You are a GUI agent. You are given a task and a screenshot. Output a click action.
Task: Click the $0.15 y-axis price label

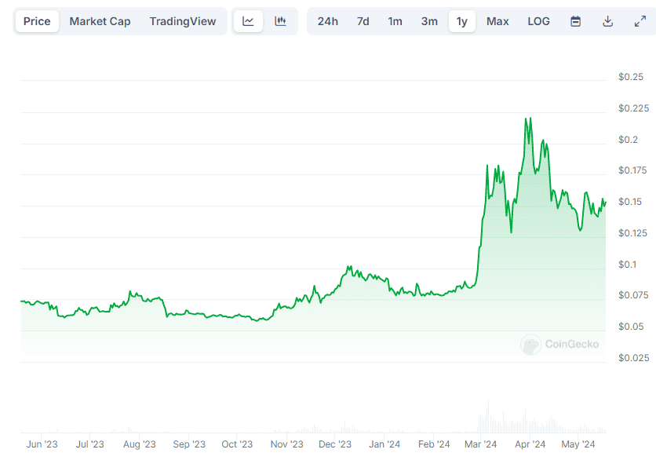630,202
